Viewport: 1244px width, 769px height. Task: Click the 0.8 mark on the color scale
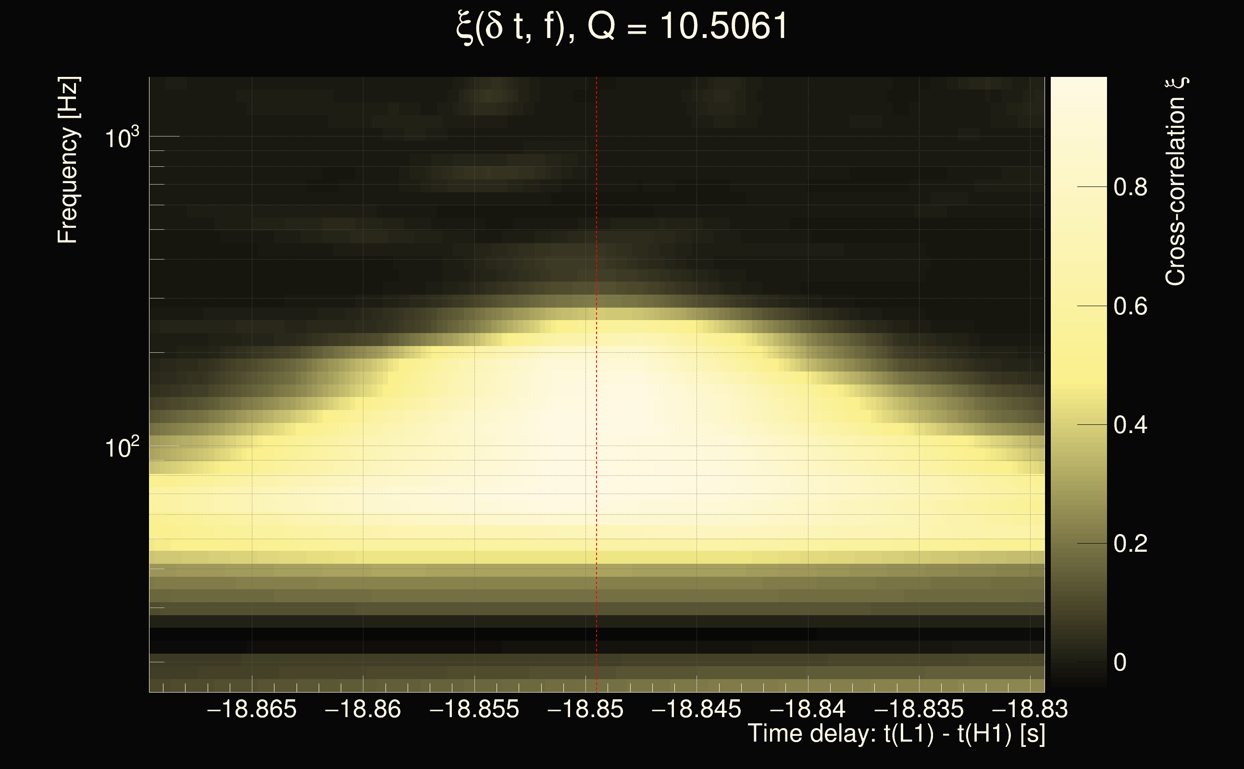point(1130,187)
